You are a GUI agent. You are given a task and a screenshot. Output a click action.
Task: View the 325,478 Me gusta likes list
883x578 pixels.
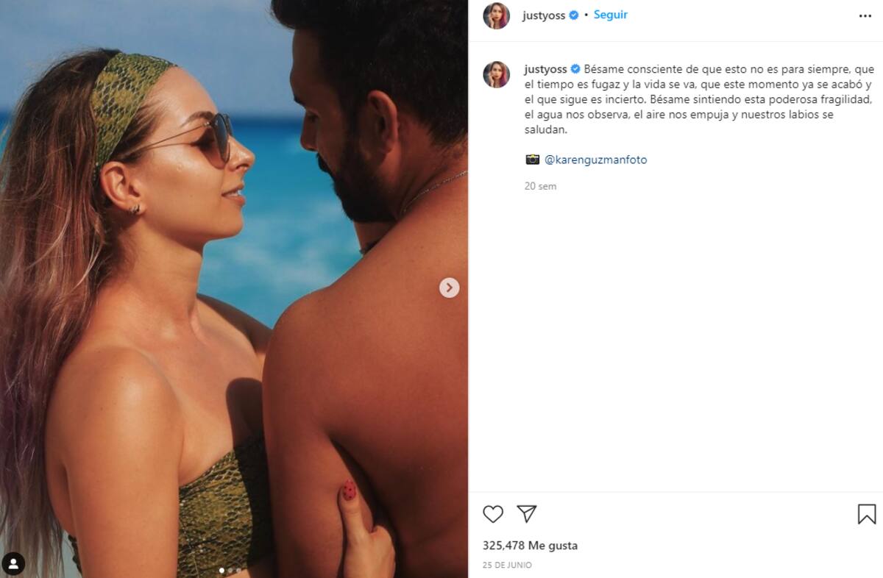click(530, 546)
